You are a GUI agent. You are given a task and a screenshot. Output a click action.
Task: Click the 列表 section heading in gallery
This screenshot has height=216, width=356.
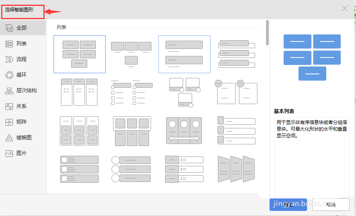pos(61,27)
